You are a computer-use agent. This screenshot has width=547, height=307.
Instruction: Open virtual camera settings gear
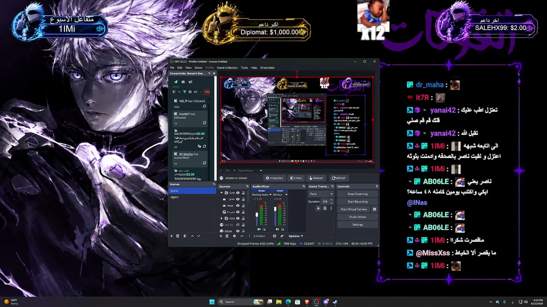[375, 209]
